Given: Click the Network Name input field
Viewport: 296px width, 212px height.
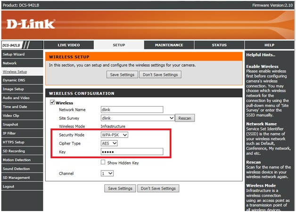Looking at the screenshot, I should click(132, 109).
